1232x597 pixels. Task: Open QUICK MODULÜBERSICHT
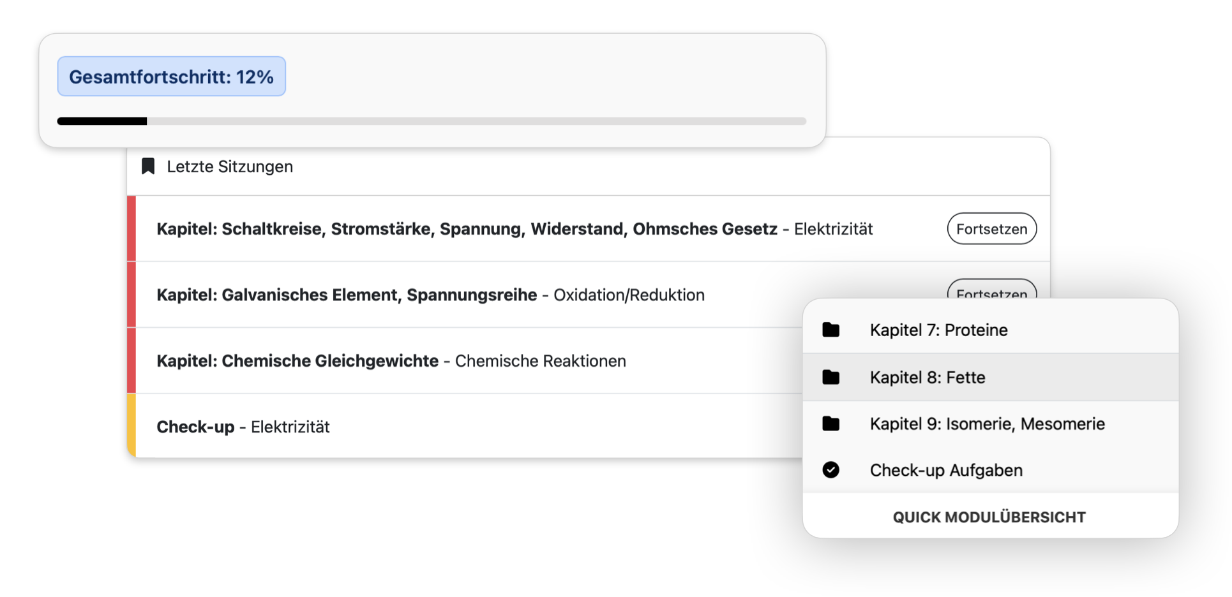989,517
